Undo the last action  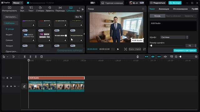tap(13, 57)
